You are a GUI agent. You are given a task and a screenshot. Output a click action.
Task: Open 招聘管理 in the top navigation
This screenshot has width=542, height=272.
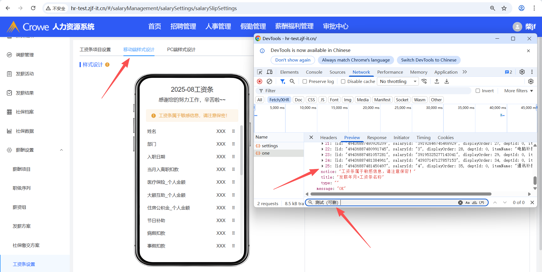(x=183, y=27)
